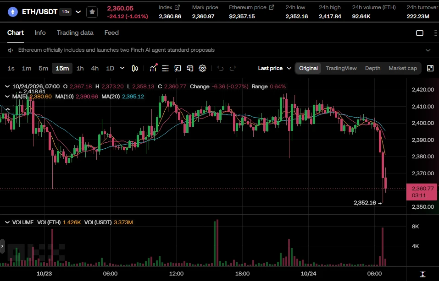Viewport: 439px width, 281px height.
Task: Open the Feed tab
Action: click(x=111, y=32)
